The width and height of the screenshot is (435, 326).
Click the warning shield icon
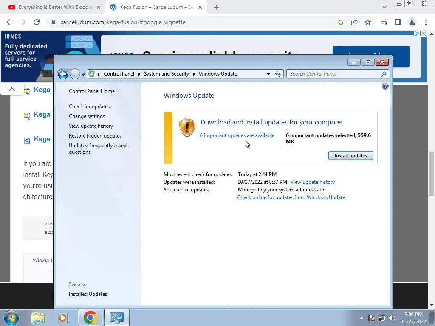pyautogui.click(x=187, y=127)
